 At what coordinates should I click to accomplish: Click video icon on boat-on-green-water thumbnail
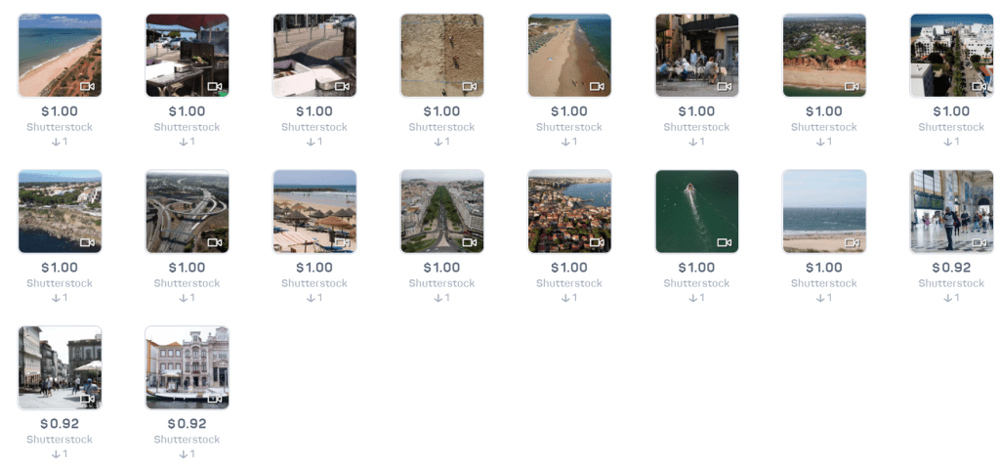click(x=725, y=242)
